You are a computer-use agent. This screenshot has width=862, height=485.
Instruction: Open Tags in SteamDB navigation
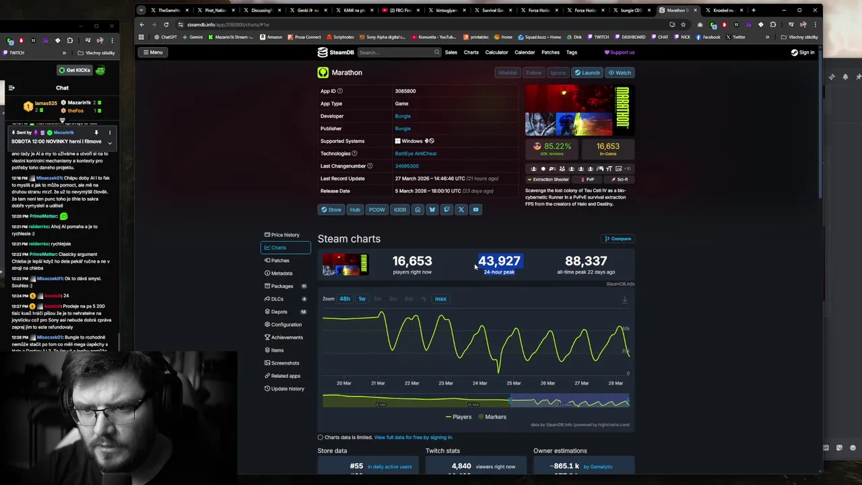(x=572, y=53)
